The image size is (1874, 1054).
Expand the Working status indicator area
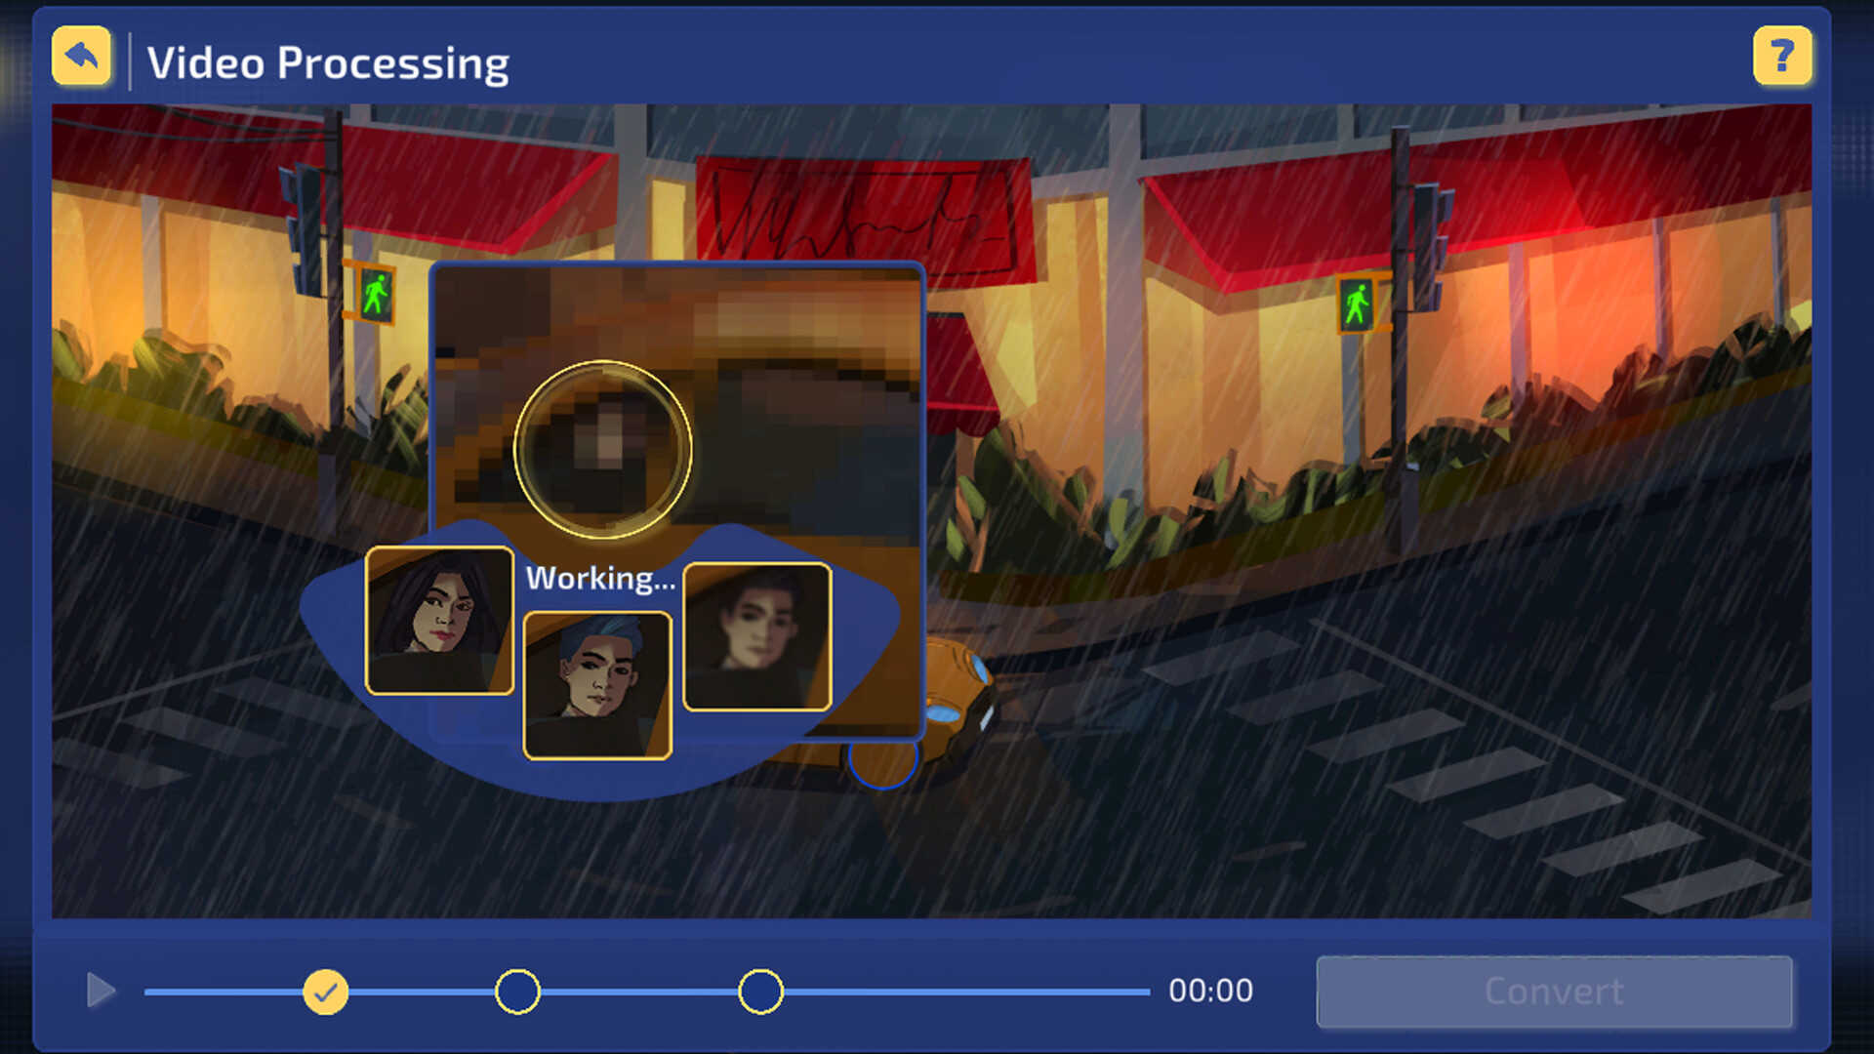pos(601,577)
